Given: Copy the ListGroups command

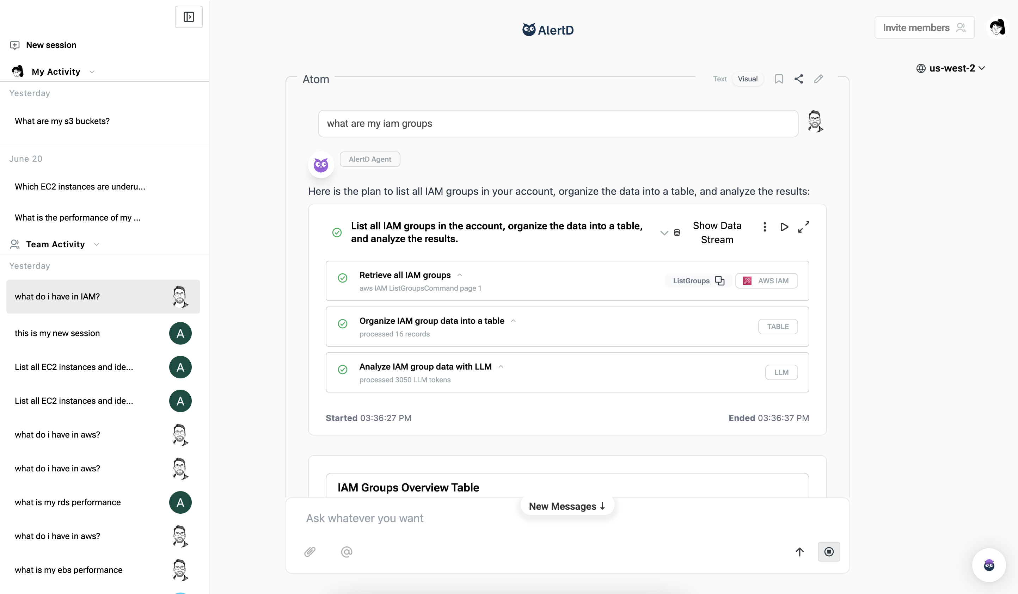Looking at the screenshot, I should coord(721,281).
